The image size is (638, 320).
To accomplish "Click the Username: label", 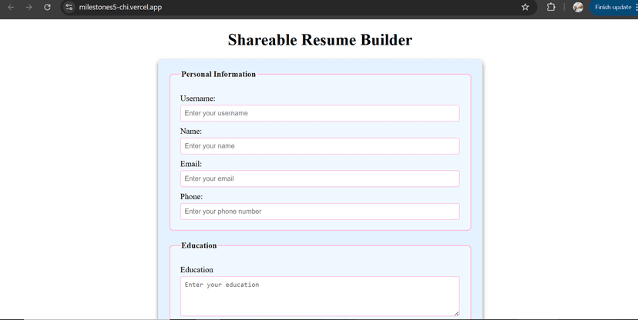I will tap(198, 98).
